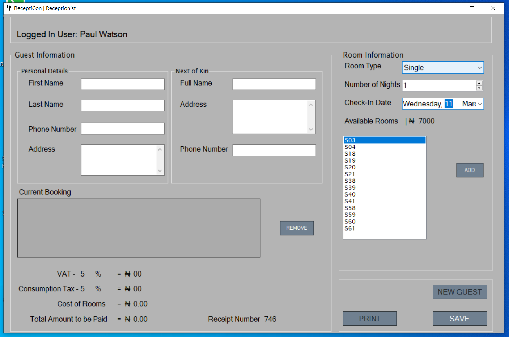Click the Current Booking list box
This screenshot has height=337, width=509.
139,228
